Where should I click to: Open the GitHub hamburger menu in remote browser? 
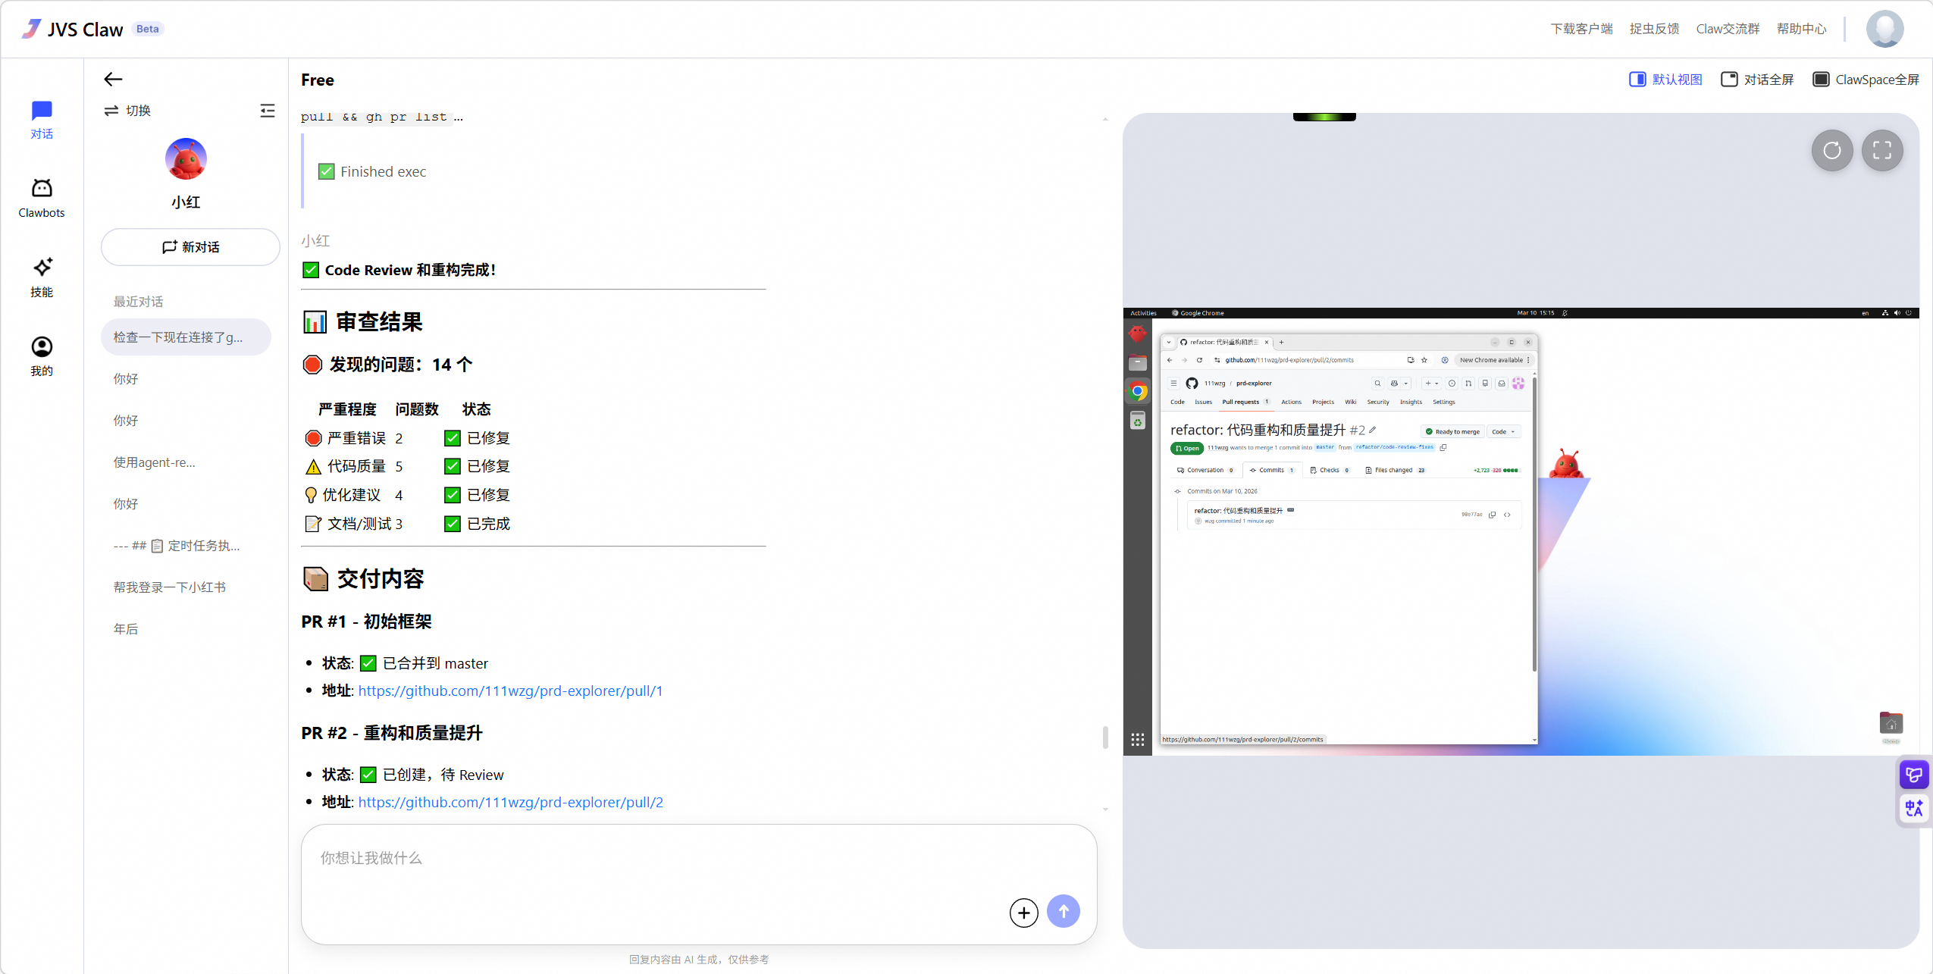[1174, 384]
